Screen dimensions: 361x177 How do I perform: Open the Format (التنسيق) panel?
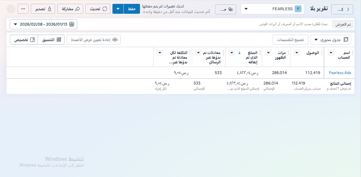[51, 40]
